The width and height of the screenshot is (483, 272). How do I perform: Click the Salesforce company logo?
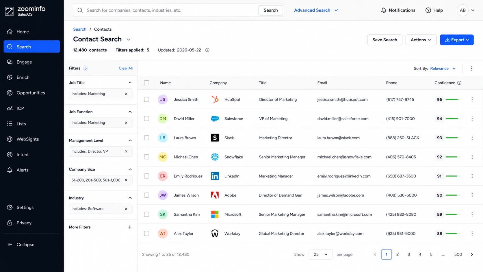coord(215,119)
